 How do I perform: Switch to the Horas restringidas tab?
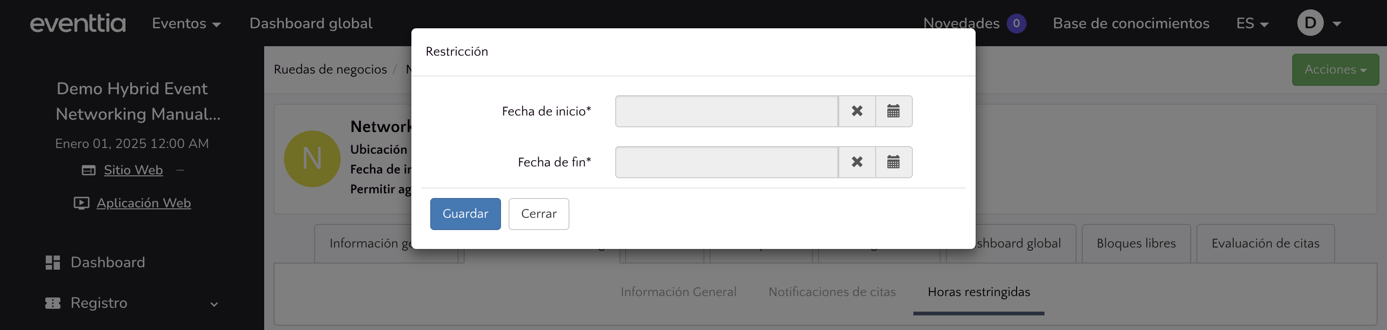point(978,292)
